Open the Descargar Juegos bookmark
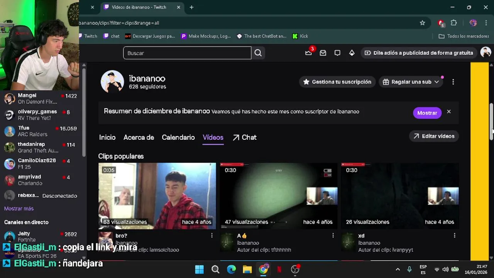This screenshot has height=278, width=494. pos(150,36)
